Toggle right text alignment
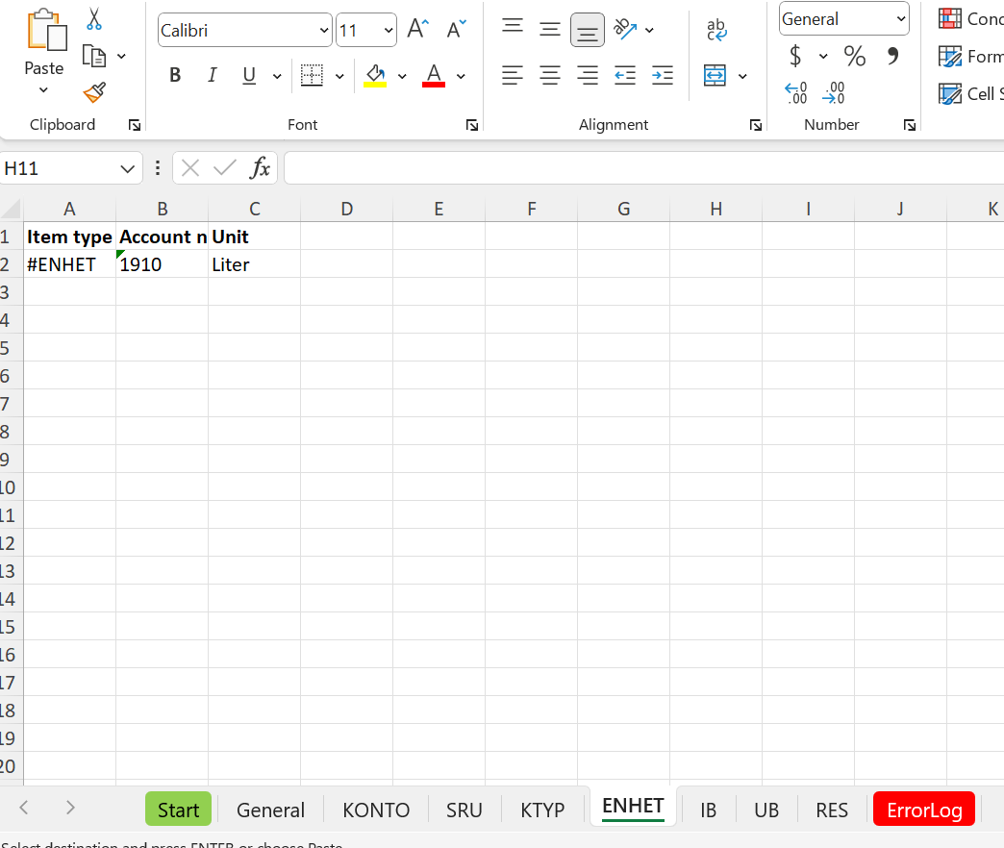 588,75
